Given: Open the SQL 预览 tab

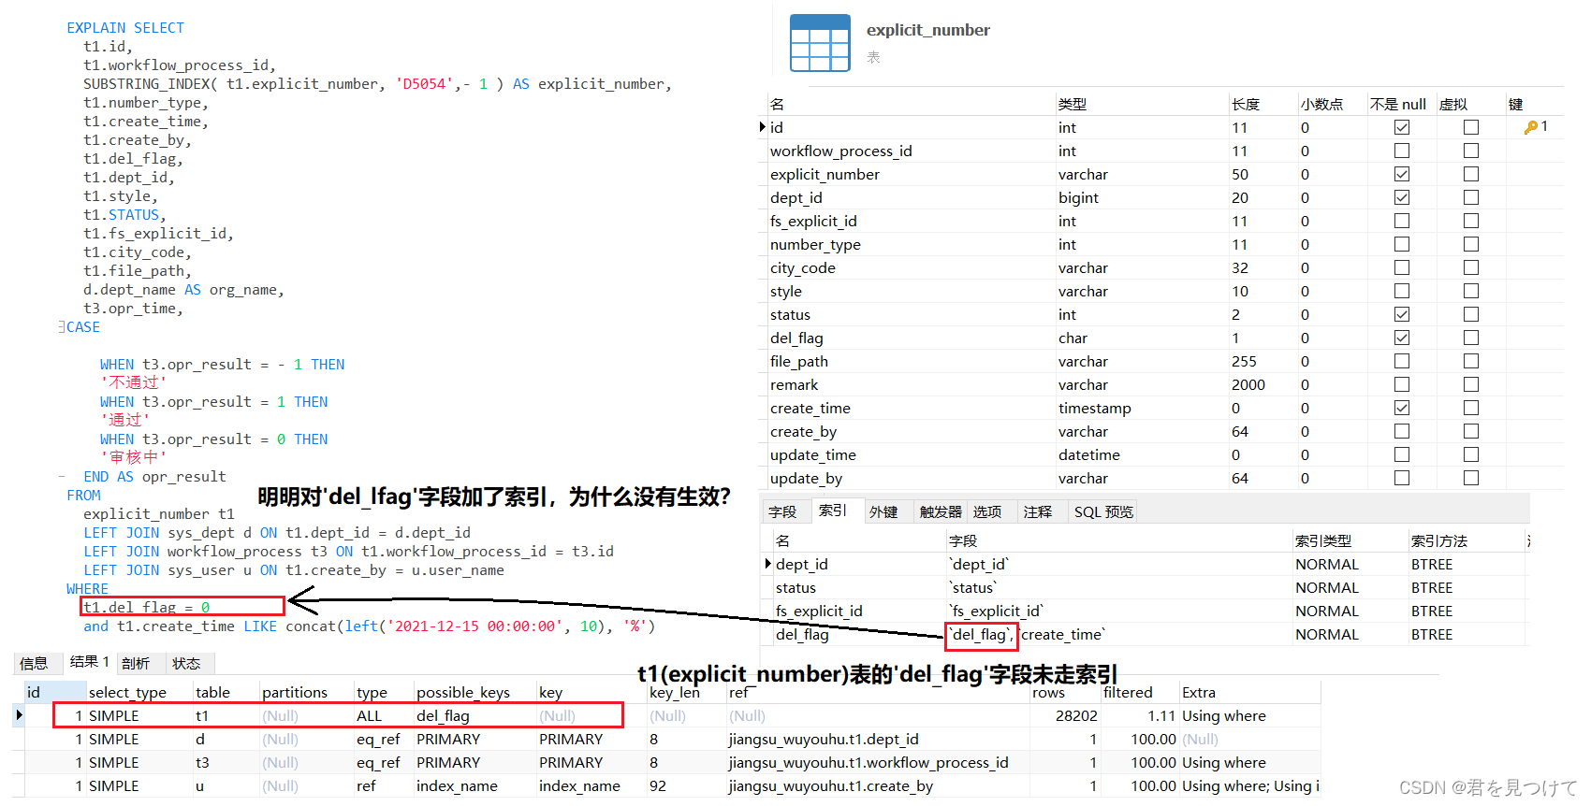Looking at the screenshot, I should (1103, 511).
